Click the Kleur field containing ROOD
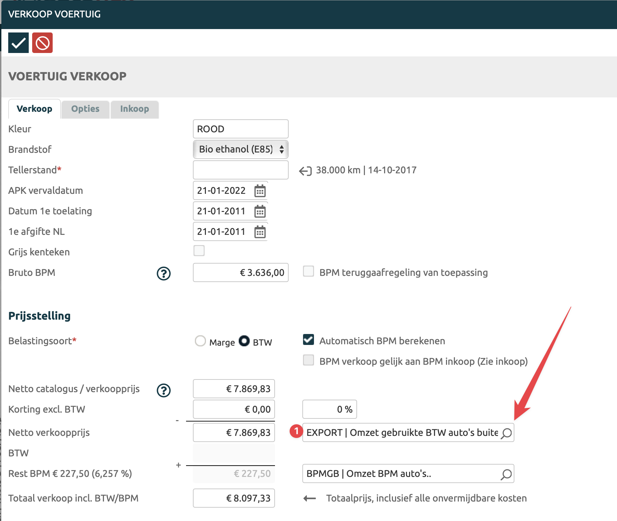This screenshot has width=617, height=521. 241,129
